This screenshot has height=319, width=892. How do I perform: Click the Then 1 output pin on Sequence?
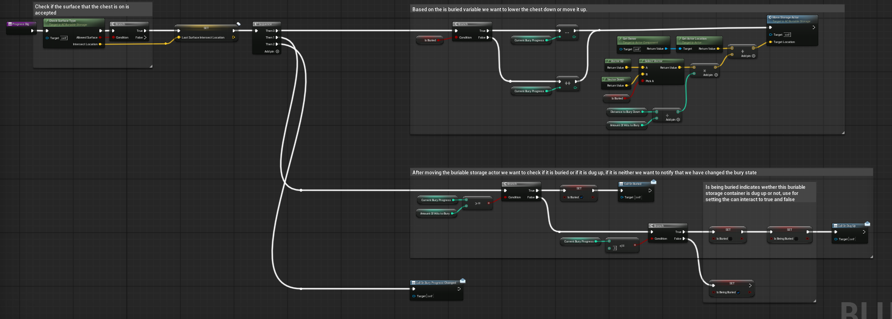tap(277, 37)
